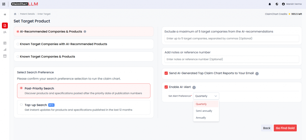Screen dimensions: 306x140
Task: Collapse the Set Alert Preference dropdown
Action: (x=206, y=96)
